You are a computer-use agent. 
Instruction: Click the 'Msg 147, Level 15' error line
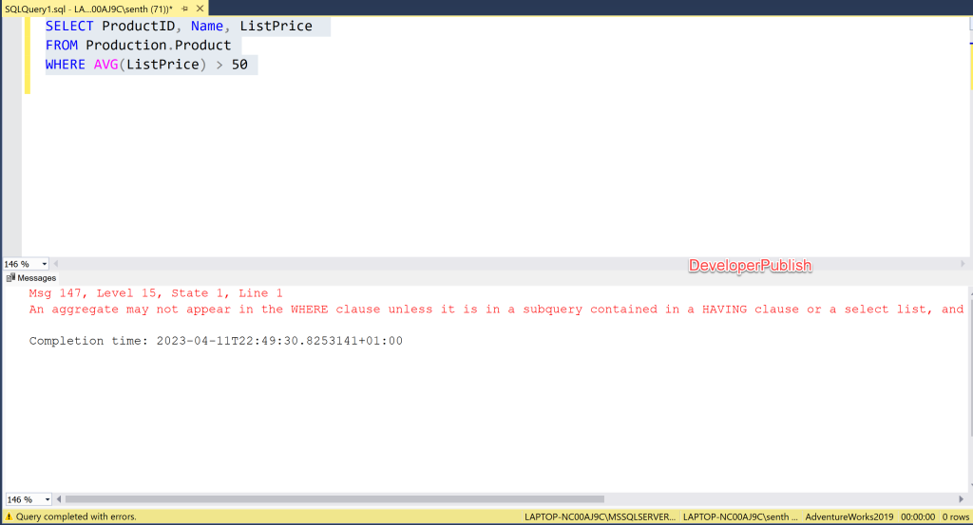pyautogui.click(x=156, y=293)
